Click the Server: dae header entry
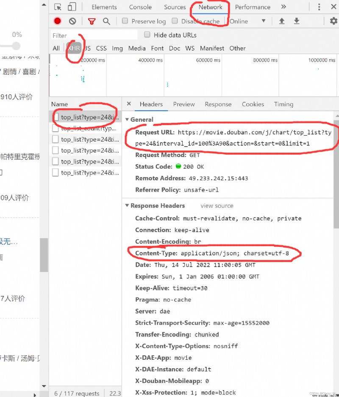The height and width of the screenshot is (397, 339). (x=153, y=311)
